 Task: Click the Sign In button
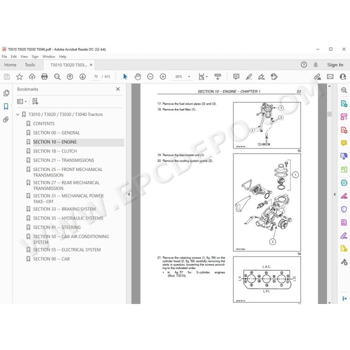click(335, 65)
